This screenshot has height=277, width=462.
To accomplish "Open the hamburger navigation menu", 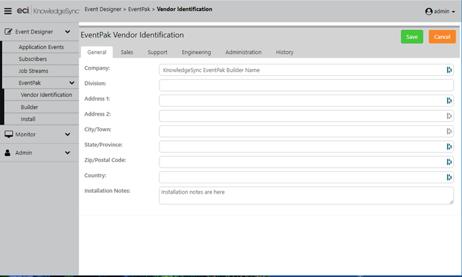I will point(8,11).
